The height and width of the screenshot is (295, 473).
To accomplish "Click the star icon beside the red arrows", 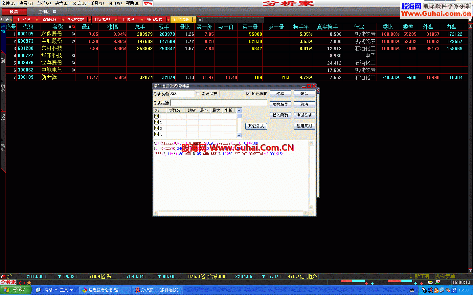I will click(29, 283).
